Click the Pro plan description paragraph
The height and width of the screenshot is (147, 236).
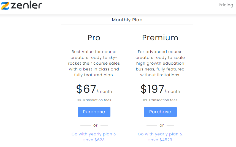[94, 63]
